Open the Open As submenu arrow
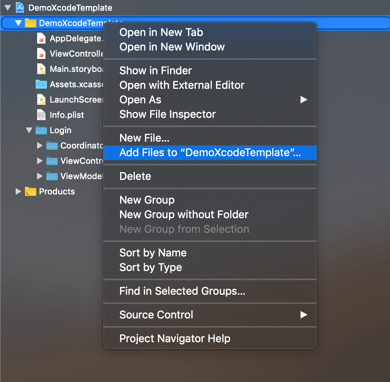 coord(304,100)
